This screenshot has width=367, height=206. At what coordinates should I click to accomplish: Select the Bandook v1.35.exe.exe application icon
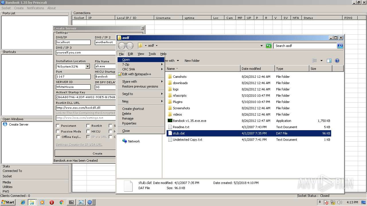click(x=170, y=121)
